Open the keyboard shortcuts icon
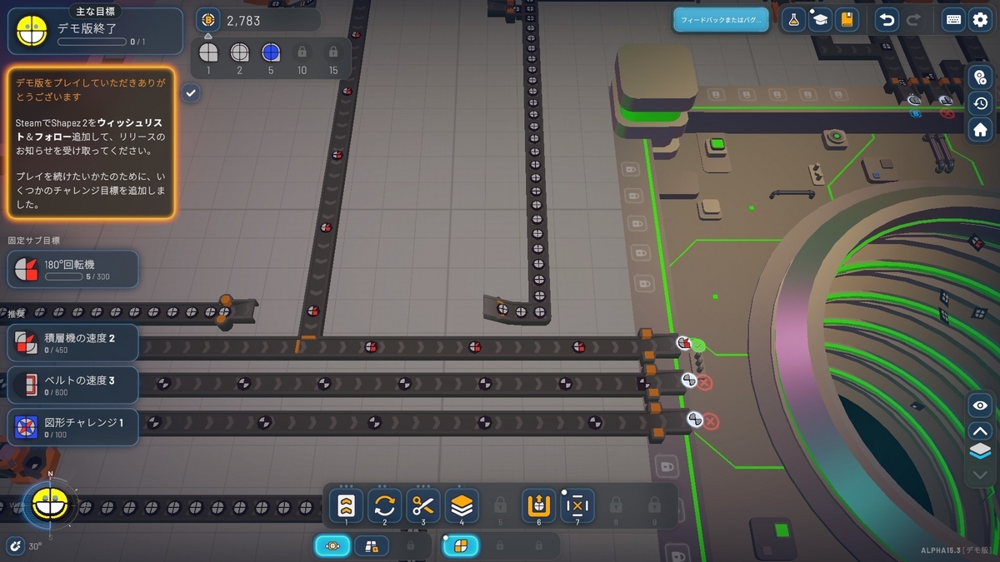This screenshot has width=1000, height=562. click(954, 20)
